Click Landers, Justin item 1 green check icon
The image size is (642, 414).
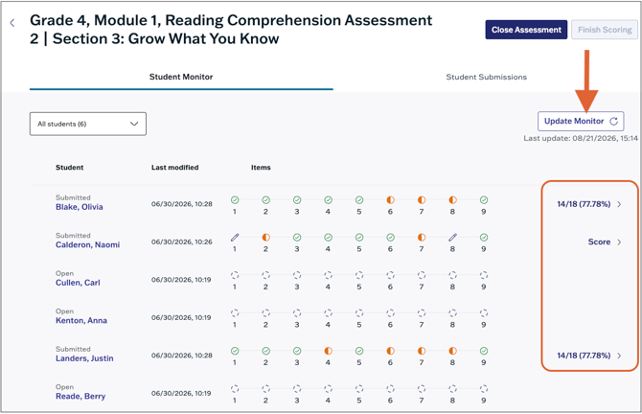tap(235, 351)
